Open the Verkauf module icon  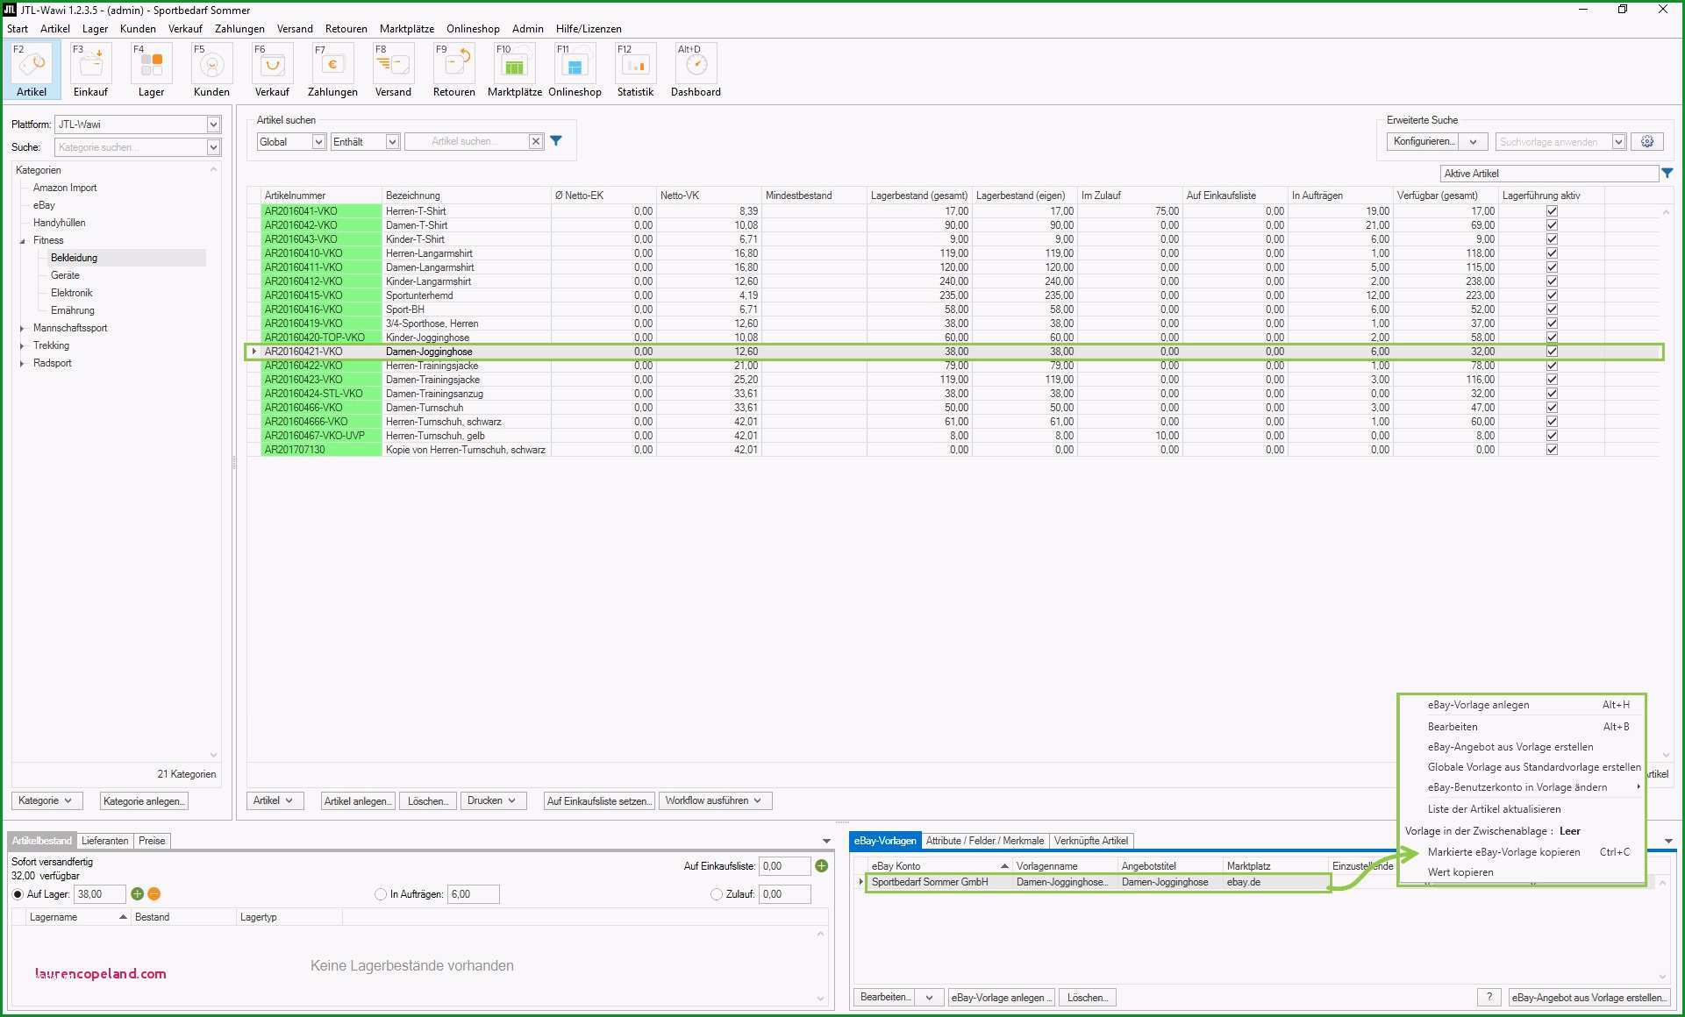pyautogui.click(x=272, y=70)
